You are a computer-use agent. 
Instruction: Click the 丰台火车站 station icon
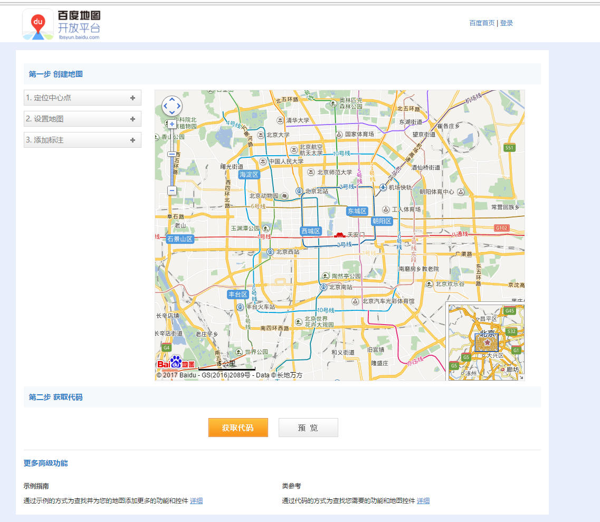click(x=240, y=307)
